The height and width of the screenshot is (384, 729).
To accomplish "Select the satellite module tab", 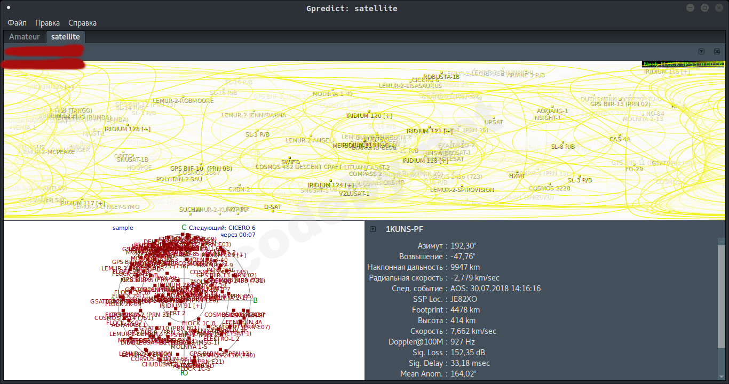I will pyautogui.click(x=65, y=37).
